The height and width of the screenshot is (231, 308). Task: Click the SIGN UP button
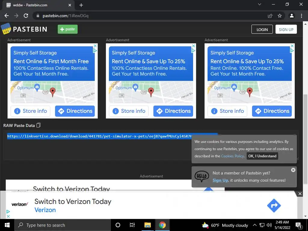tap(286, 29)
